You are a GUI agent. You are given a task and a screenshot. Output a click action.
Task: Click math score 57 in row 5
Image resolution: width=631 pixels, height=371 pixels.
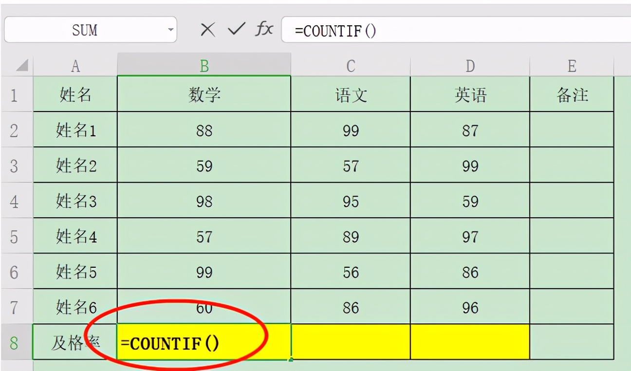click(x=204, y=236)
